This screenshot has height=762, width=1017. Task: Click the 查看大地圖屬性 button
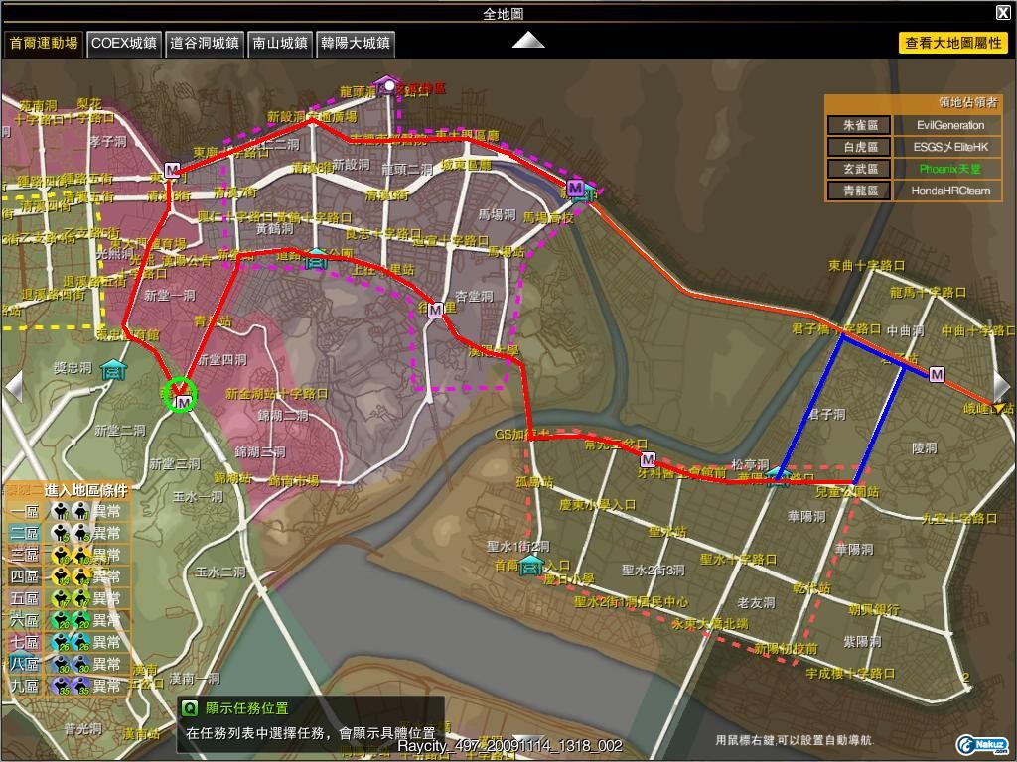953,43
